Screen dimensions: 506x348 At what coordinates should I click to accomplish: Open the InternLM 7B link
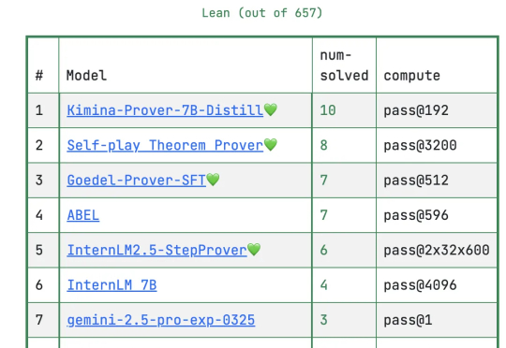[112, 285]
